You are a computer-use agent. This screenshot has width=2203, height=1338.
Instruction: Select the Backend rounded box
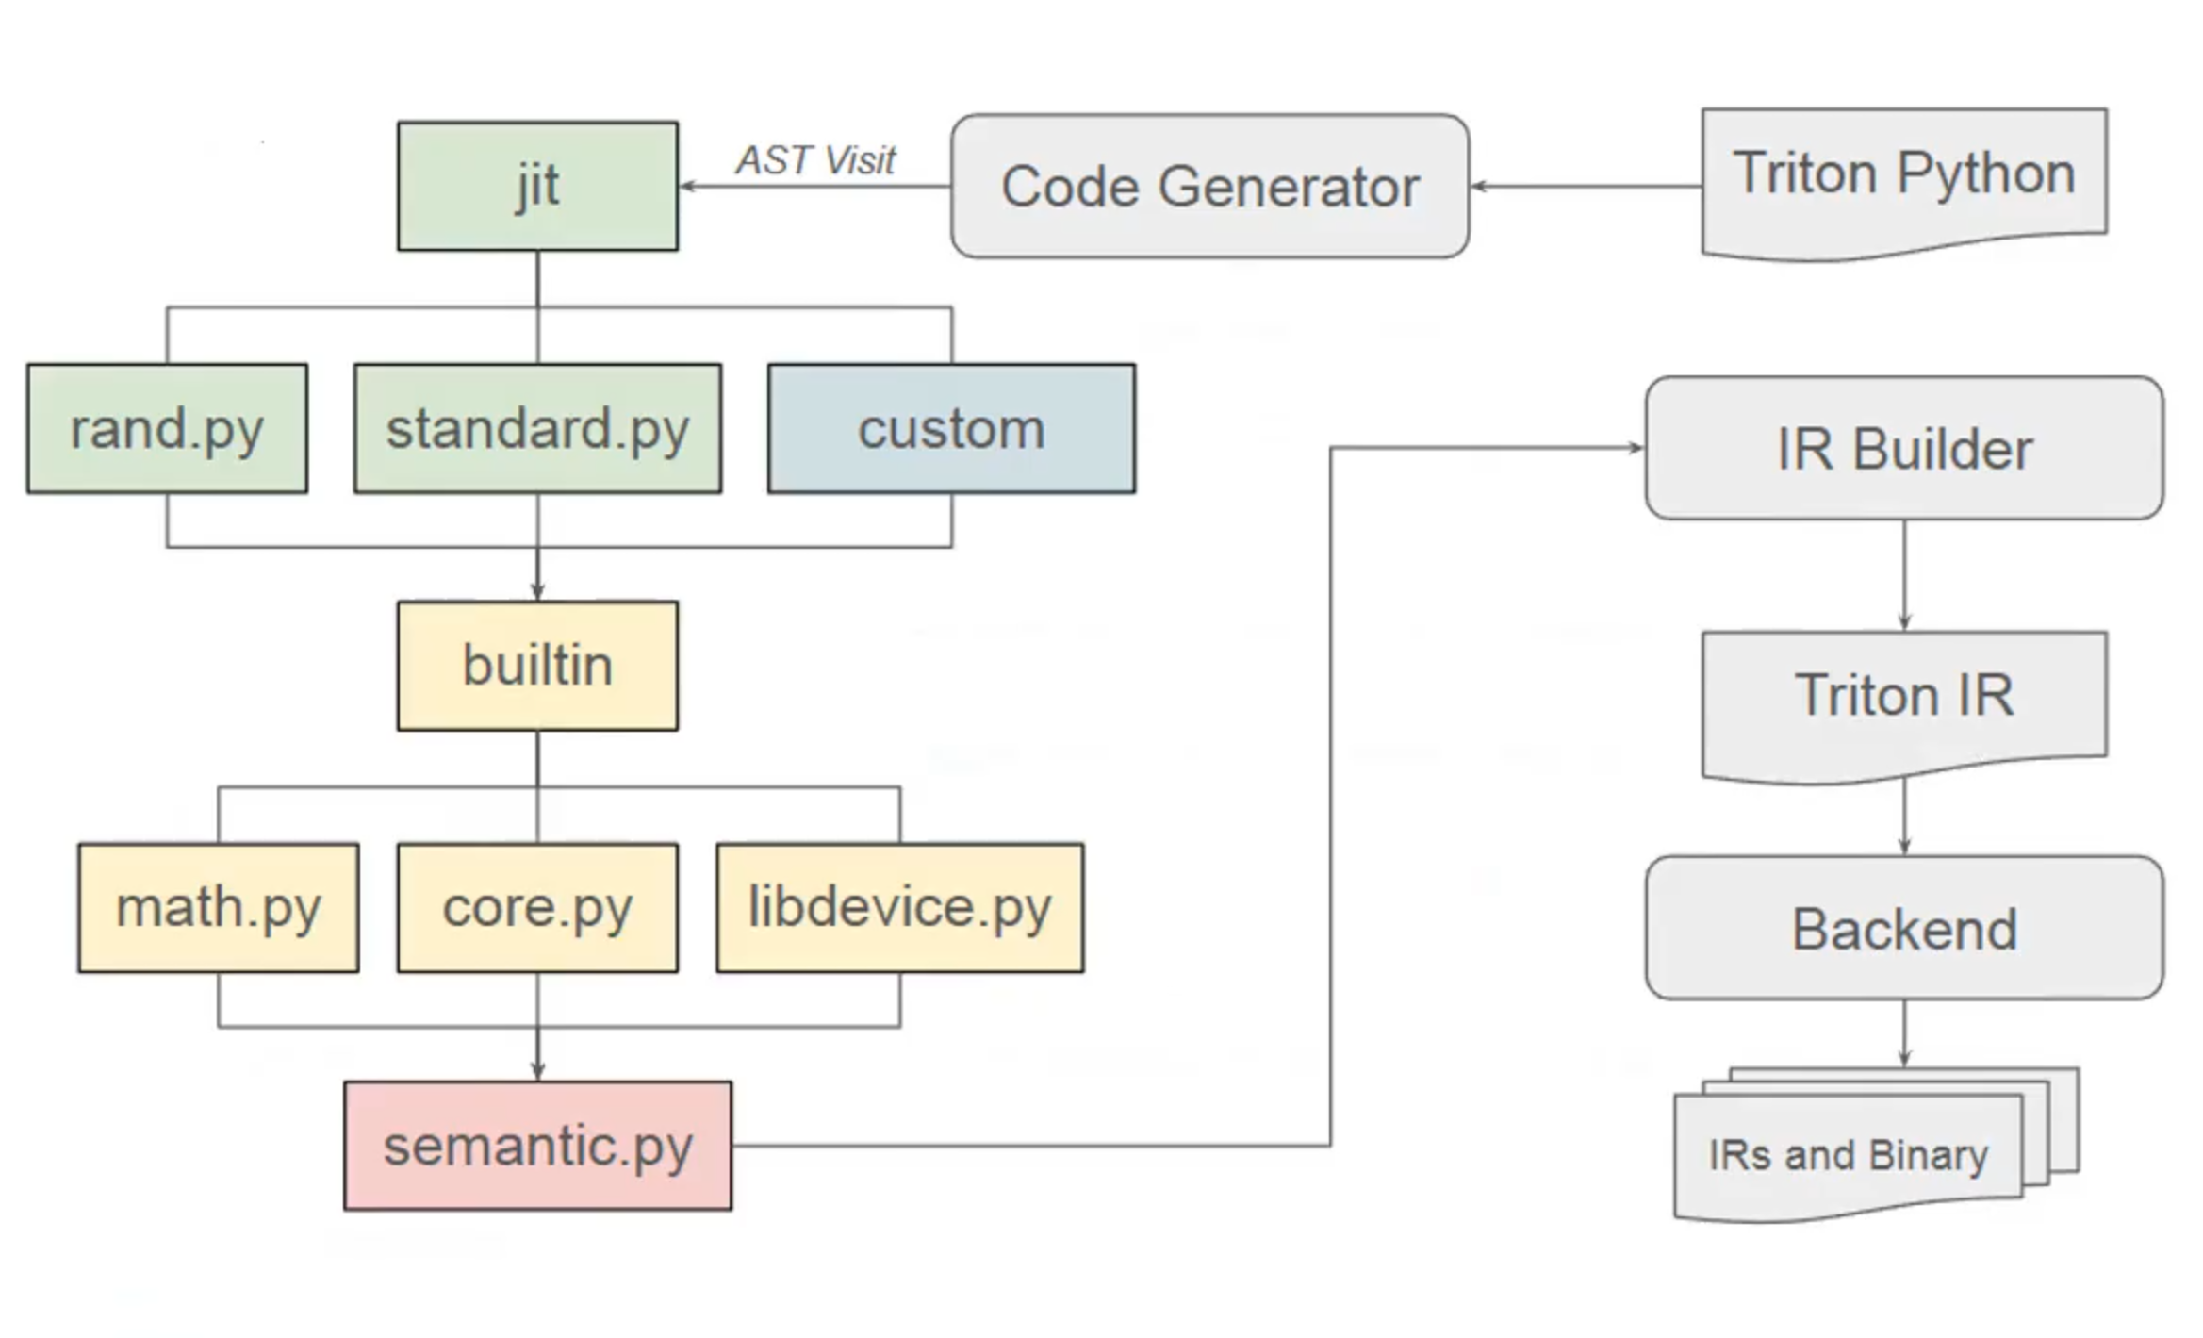(1904, 928)
